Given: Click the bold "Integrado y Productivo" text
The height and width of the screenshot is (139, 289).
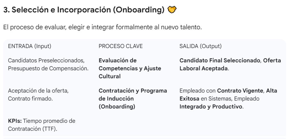Looking at the screenshot, I should [x=211, y=107].
